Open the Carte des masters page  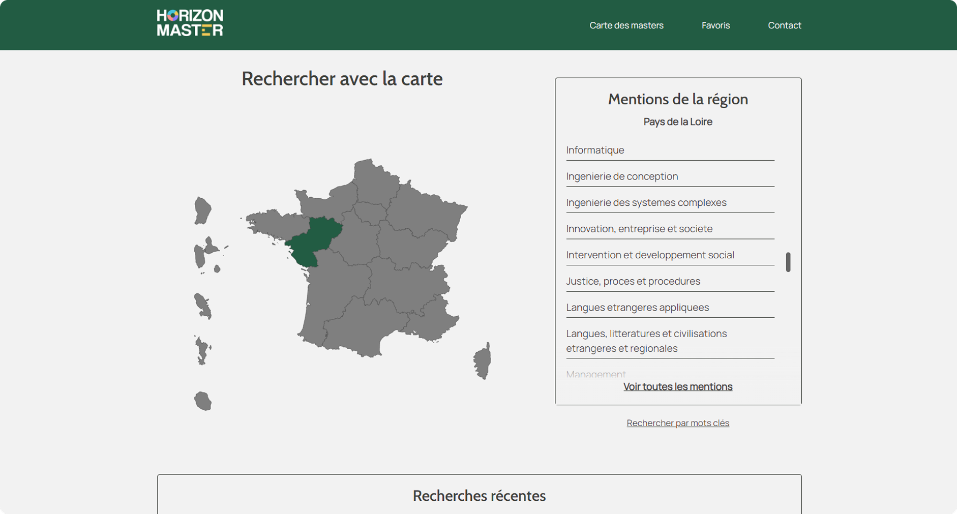click(x=626, y=25)
